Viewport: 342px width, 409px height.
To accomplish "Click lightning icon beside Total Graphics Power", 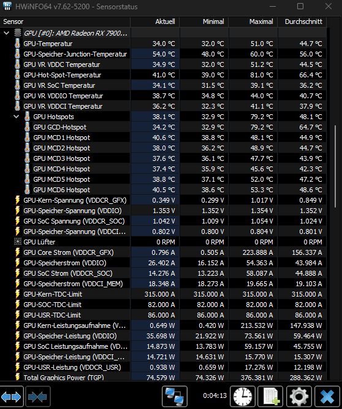I will (x=17, y=377).
